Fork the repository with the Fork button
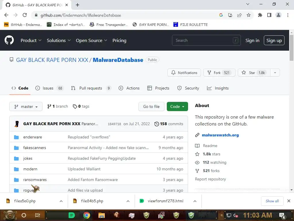 click(x=219, y=73)
